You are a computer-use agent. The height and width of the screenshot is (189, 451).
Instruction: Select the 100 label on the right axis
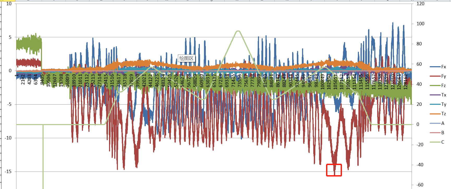(x=420, y=24)
